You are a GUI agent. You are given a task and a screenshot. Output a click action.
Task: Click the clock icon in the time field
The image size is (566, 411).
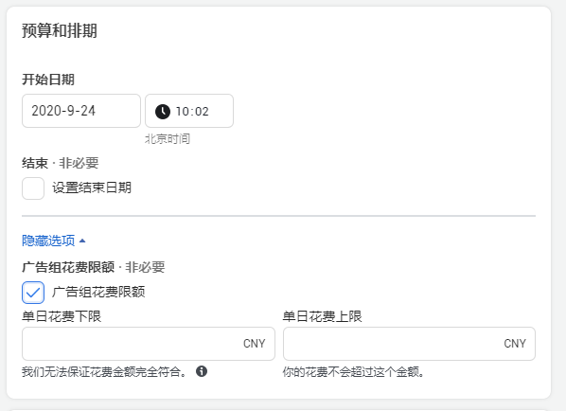point(163,112)
